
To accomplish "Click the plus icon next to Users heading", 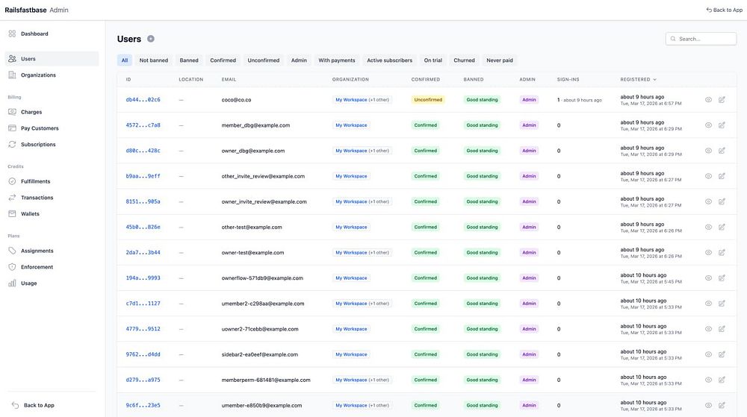I will click(x=151, y=39).
